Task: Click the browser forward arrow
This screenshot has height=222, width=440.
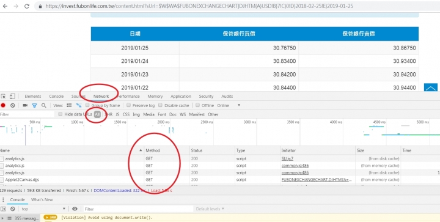Action: pyautogui.click(x=16, y=6)
